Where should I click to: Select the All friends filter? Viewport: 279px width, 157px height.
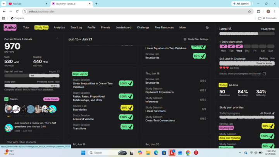6,99
